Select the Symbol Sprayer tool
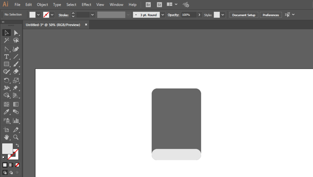This screenshot has width=313, height=177. click(6, 120)
